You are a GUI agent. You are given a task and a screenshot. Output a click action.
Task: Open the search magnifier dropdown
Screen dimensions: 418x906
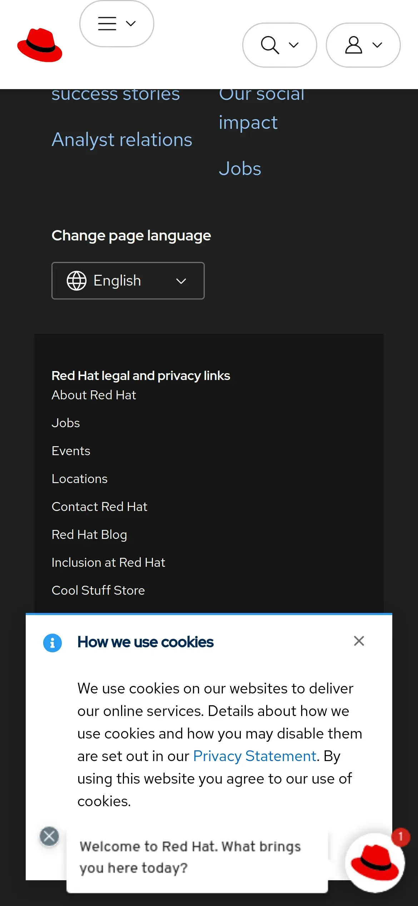280,45
